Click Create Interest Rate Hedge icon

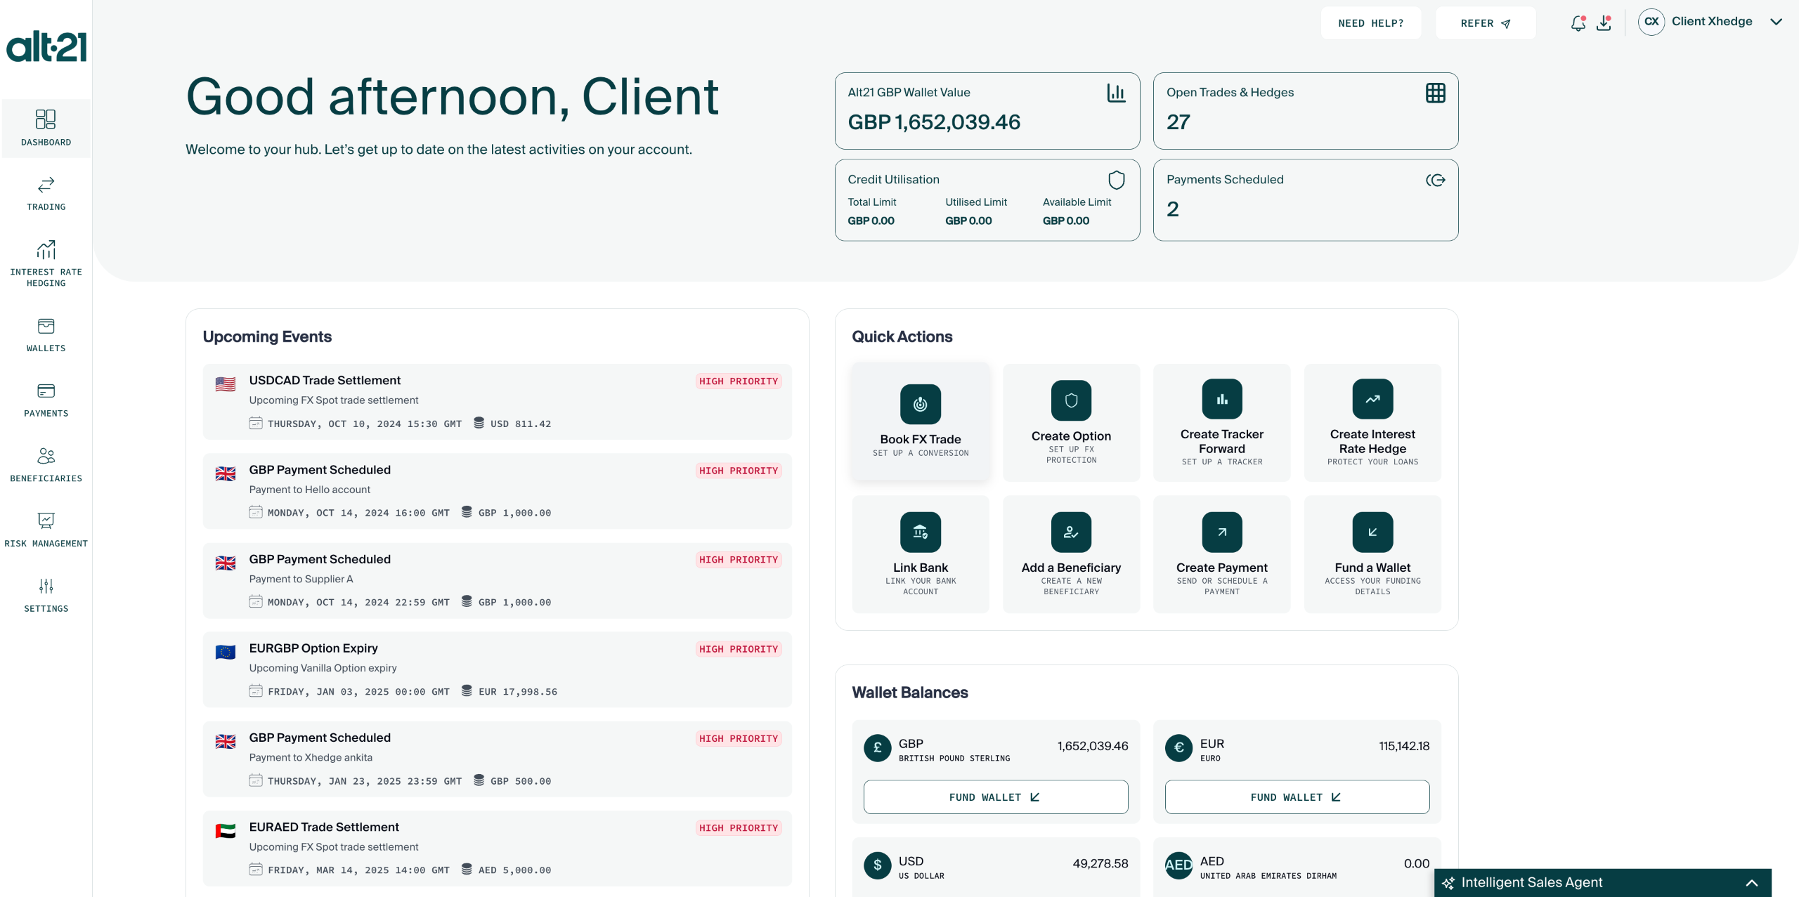pyautogui.click(x=1372, y=399)
